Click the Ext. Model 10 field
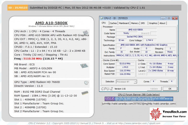The width and height of the screenshot is (188, 125). 146,52
